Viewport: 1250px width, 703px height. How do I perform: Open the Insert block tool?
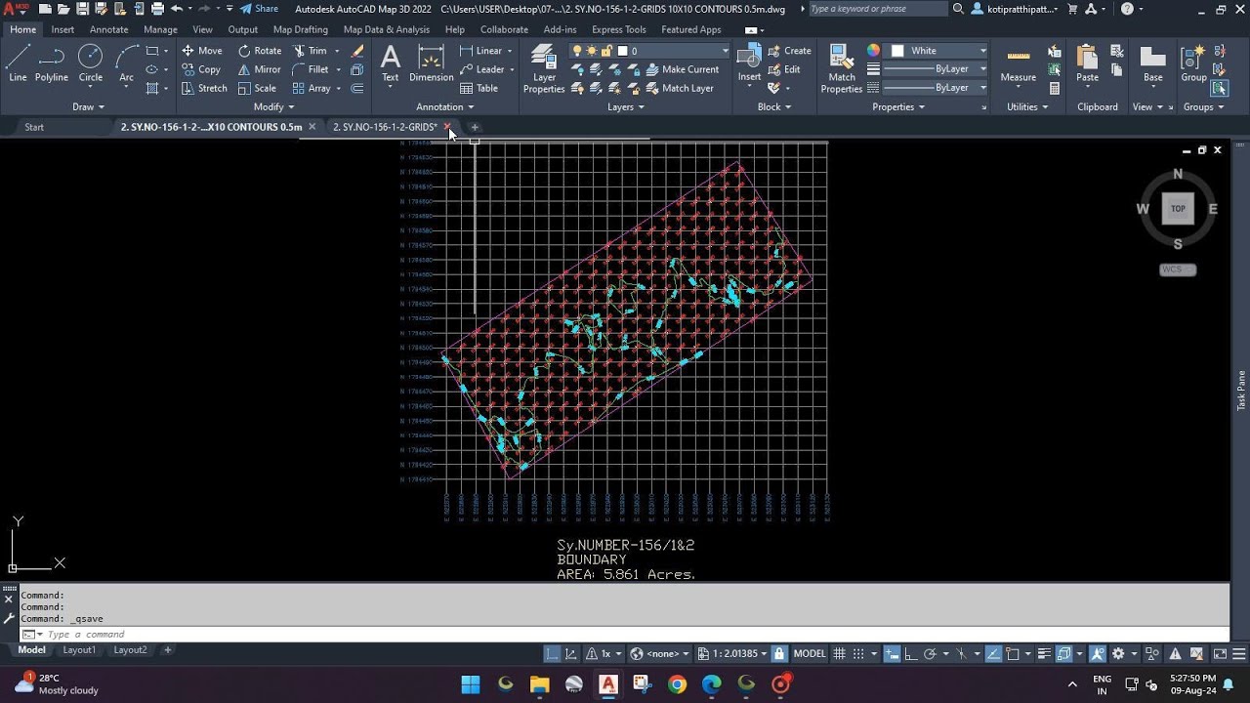pyautogui.click(x=749, y=63)
